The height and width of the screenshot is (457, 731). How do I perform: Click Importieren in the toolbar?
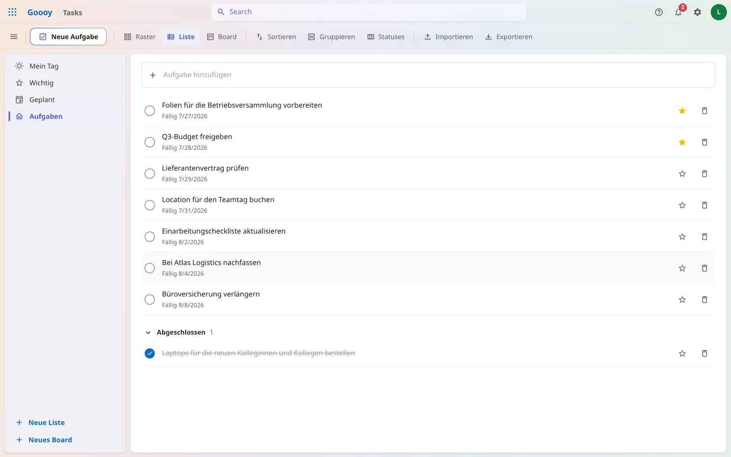pos(449,37)
